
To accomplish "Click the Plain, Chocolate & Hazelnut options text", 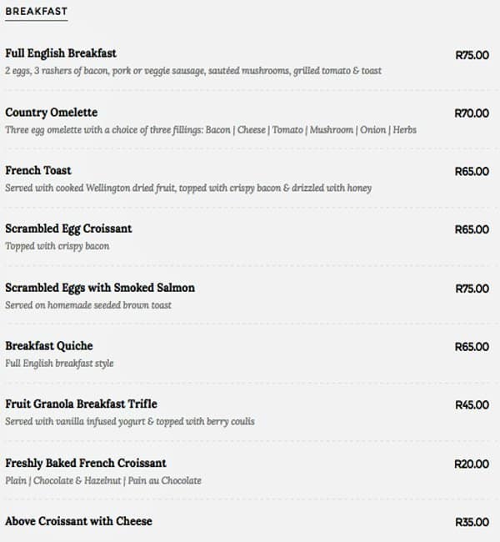I will coord(103,481).
